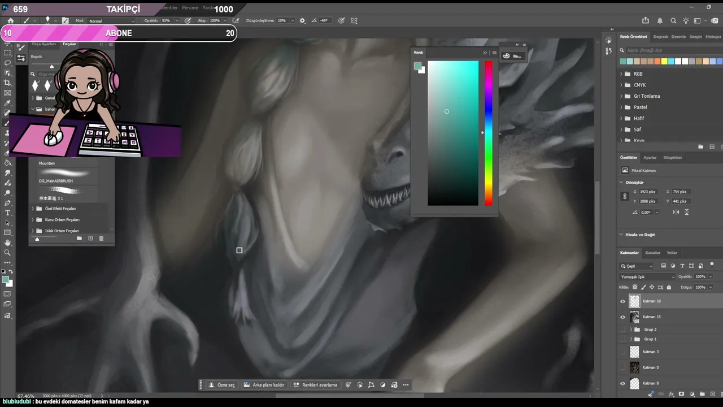Open brush smoothing options gear
Viewport: 723px width, 407px height.
click(x=302, y=20)
